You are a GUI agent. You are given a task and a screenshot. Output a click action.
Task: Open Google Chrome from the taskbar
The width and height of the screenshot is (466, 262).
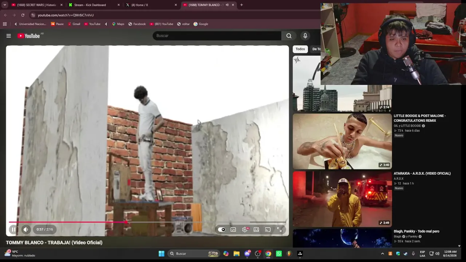pyautogui.click(x=268, y=254)
